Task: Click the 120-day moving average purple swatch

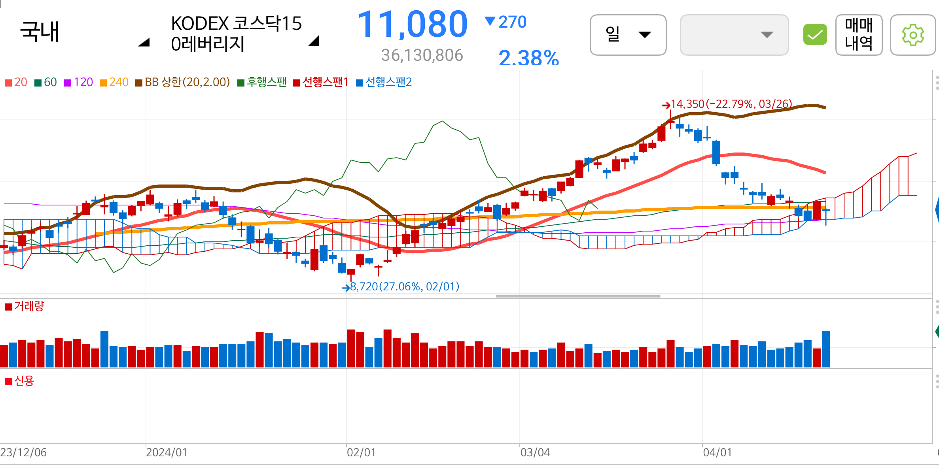Action: (68, 83)
